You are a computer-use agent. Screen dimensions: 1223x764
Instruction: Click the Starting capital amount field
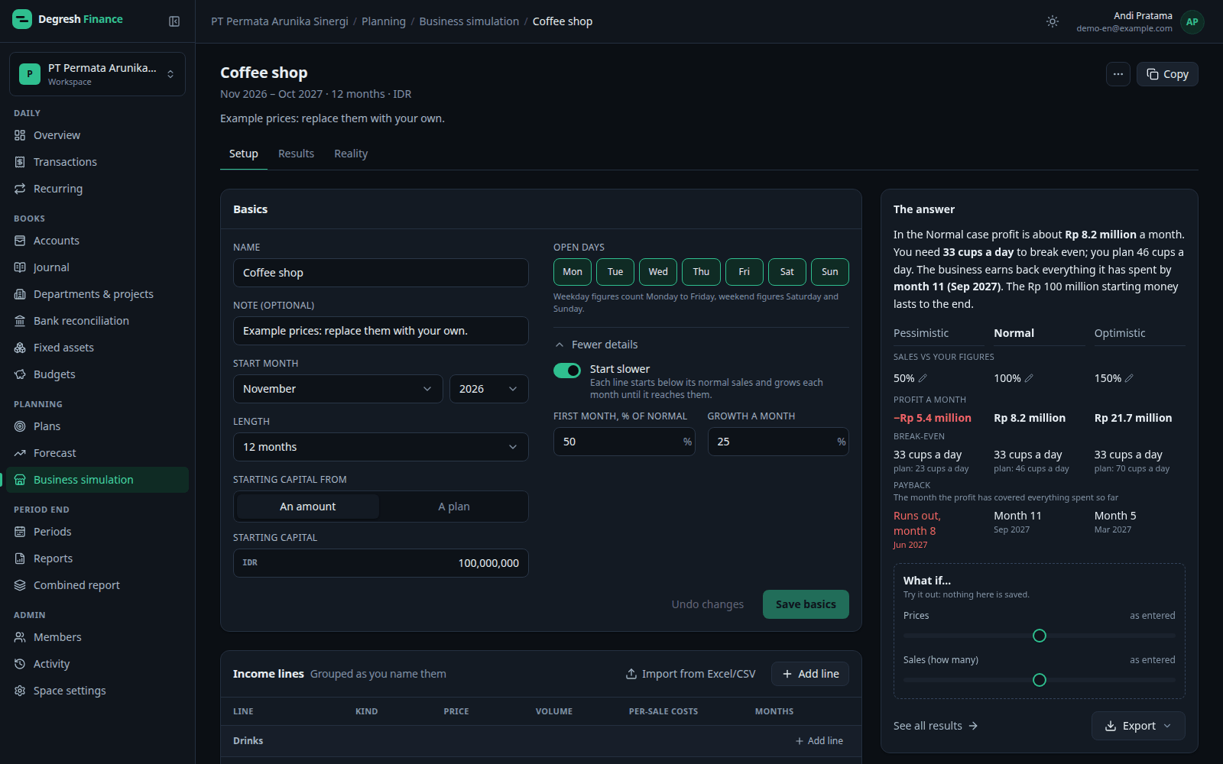pyautogui.click(x=381, y=563)
